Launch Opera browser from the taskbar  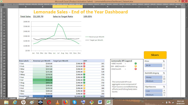pos(49,102)
